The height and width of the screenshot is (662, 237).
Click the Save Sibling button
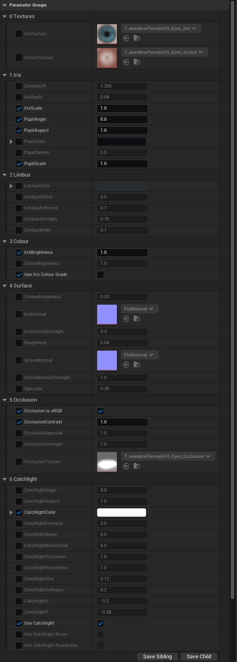[x=157, y=656]
